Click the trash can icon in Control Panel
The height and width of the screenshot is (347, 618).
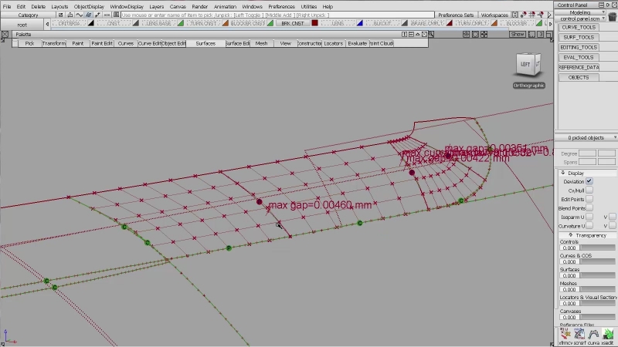(612, 16)
